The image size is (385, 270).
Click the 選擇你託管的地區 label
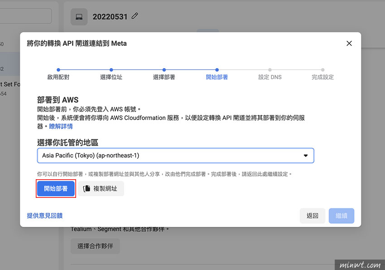[68, 142]
